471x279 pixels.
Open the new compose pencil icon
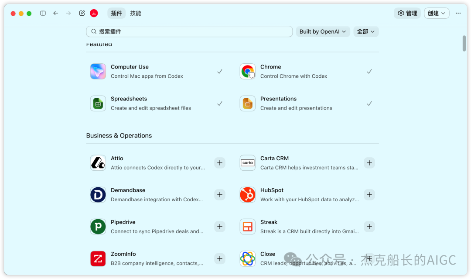coord(82,13)
